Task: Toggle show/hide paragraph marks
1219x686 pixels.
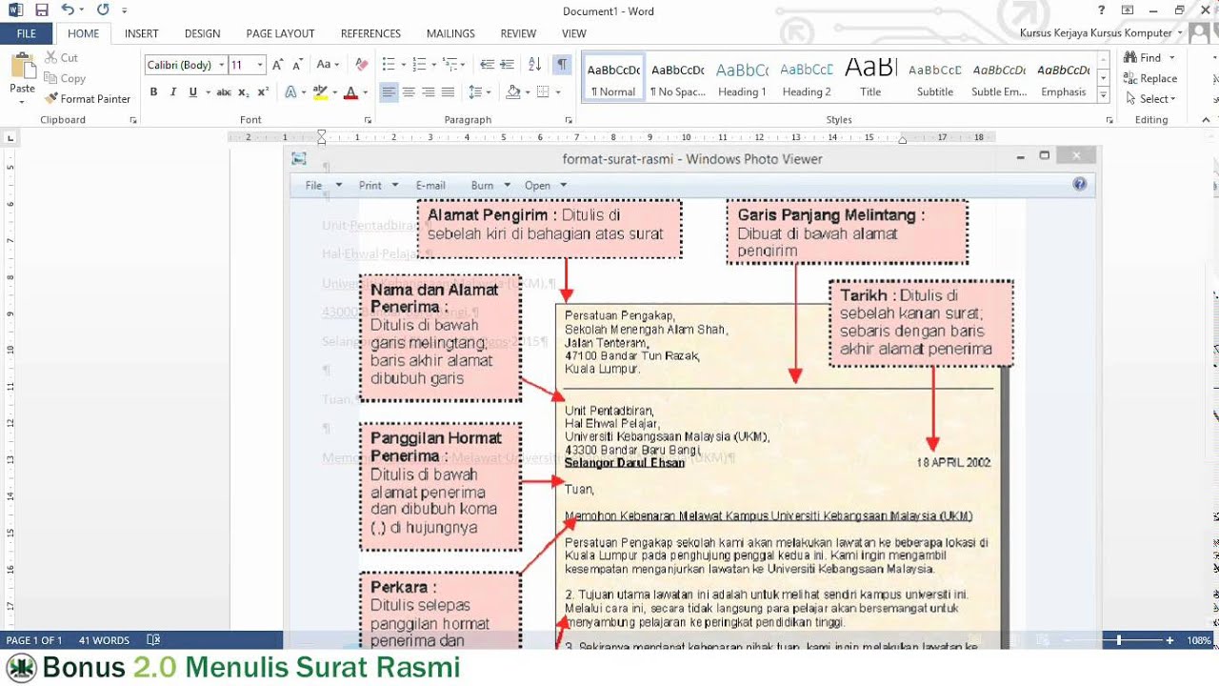Action: coord(562,65)
